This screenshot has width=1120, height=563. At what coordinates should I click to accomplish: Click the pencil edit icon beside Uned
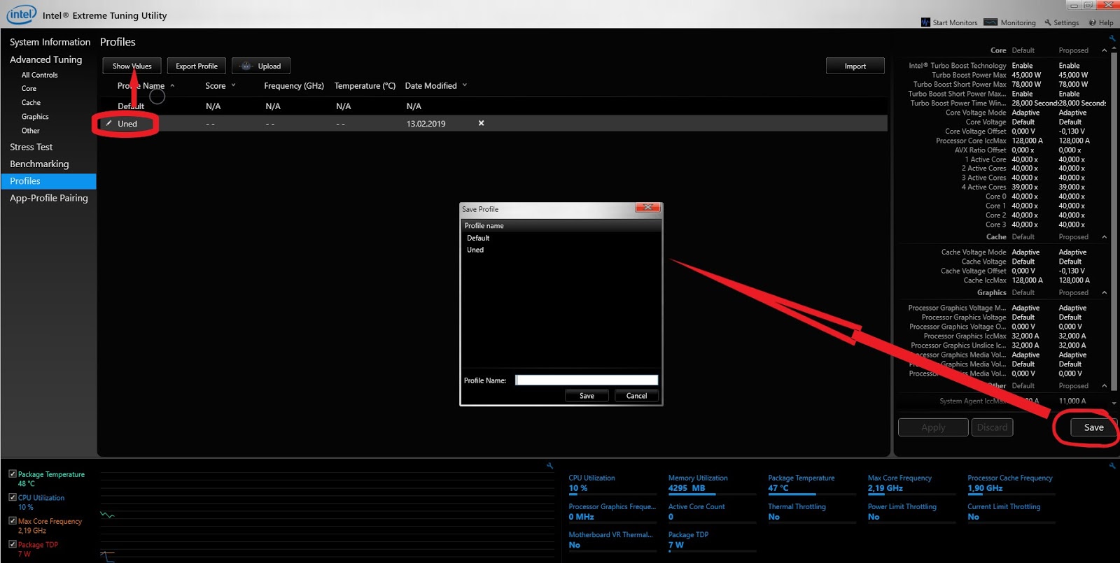[x=108, y=123]
